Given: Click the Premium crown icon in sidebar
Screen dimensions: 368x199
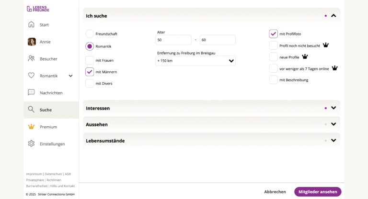Looking at the screenshot, I should (31, 127).
